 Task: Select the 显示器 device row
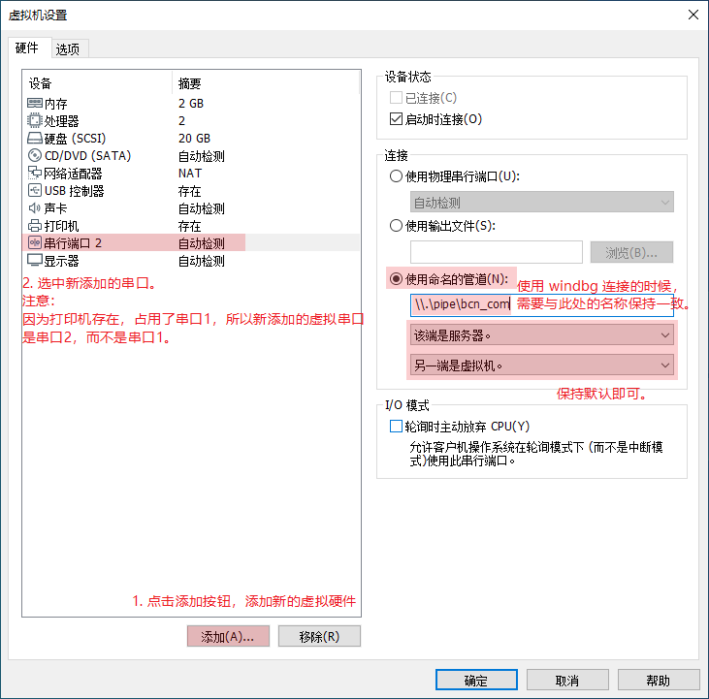click(191, 260)
